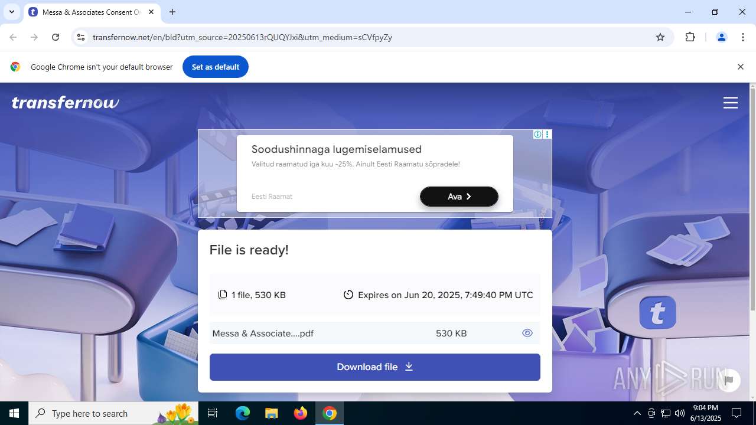Launch Firefox from taskbar
The image size is (756, 425).
[301, 413]
